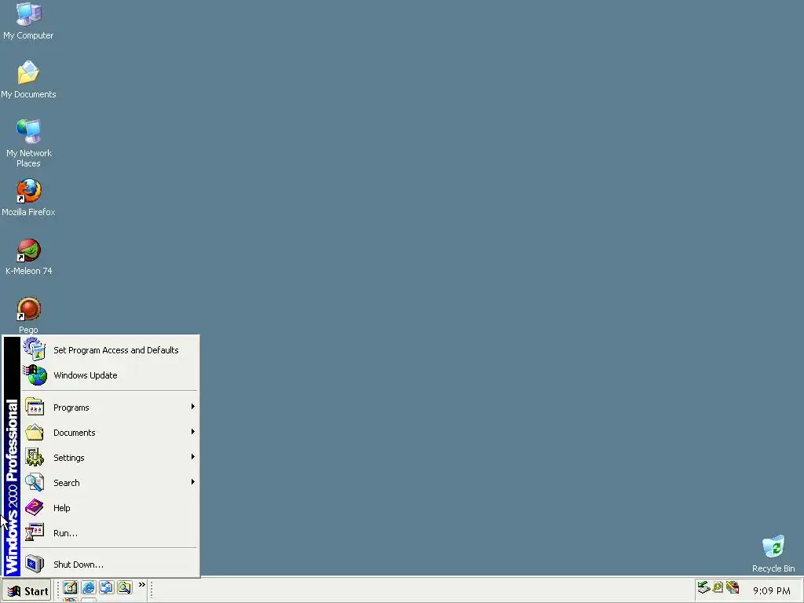
Task: Open Help from the Start menu
Action: (x=110, y=508)
